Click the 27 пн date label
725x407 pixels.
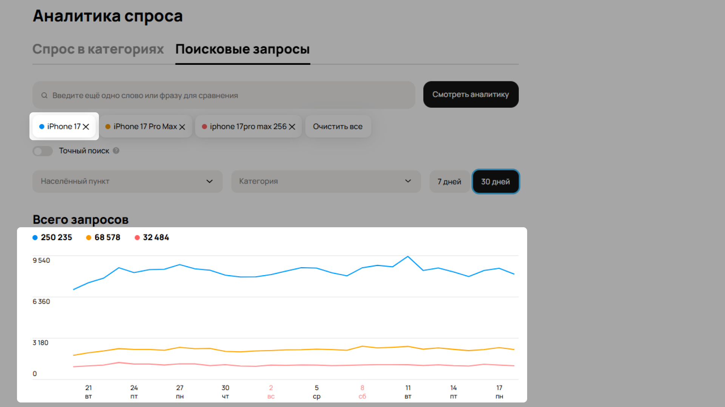[x=180, y=392]
